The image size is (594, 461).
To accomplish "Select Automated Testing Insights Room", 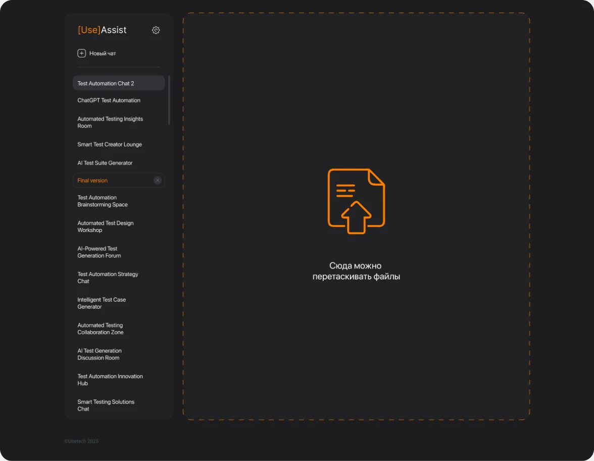I will [x=110, y=122].
